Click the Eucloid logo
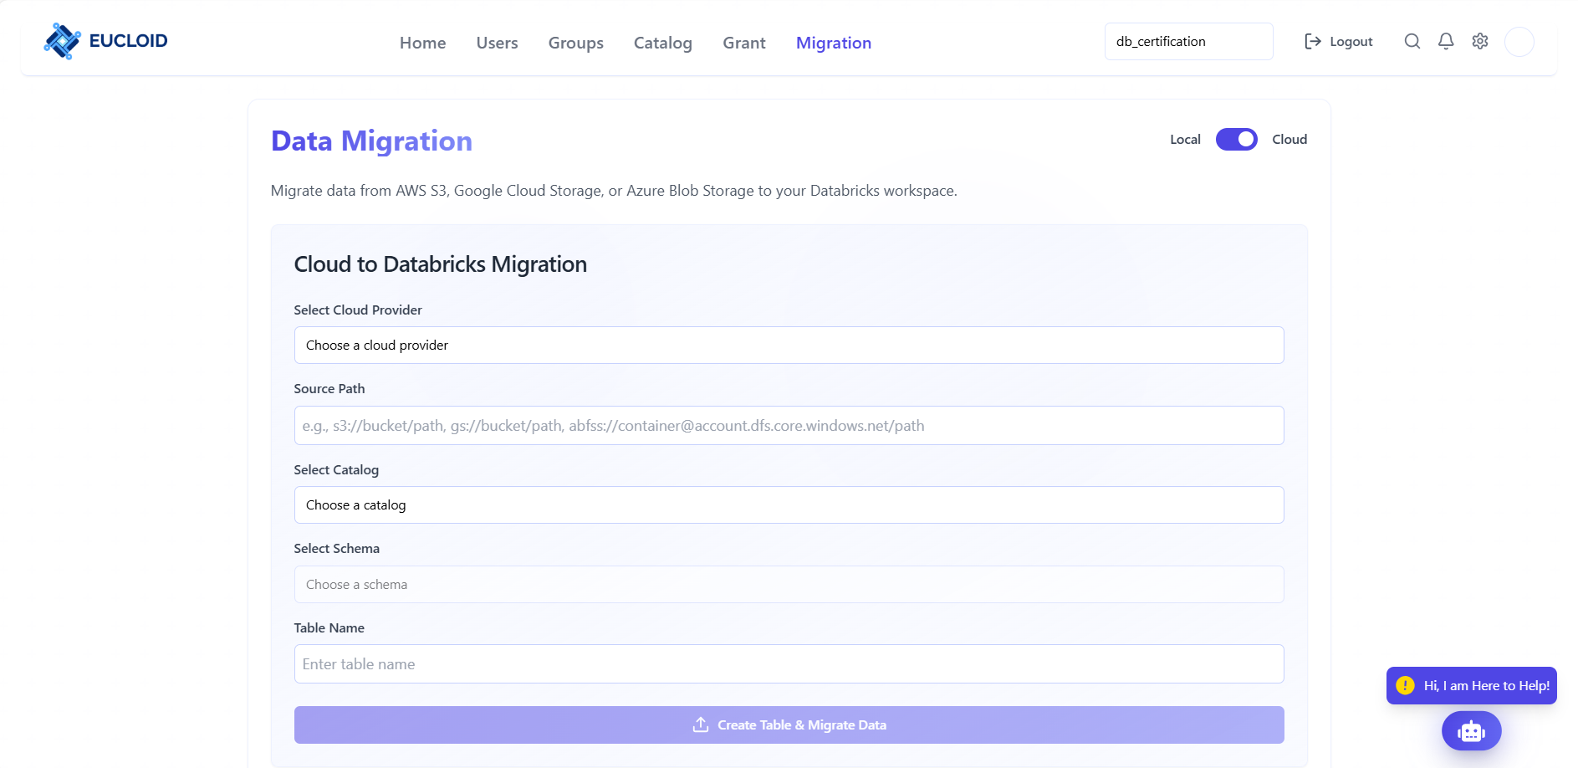This screenshot has width=1578, height=768. tap(105, 41)
